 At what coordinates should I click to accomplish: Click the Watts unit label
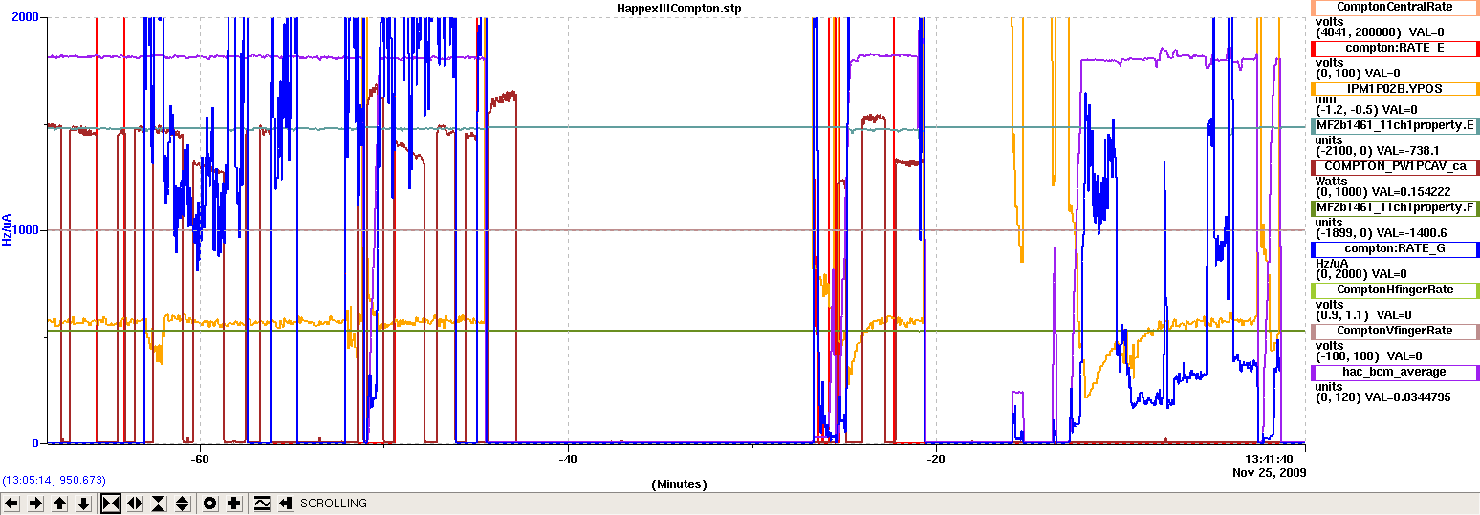1332,181
